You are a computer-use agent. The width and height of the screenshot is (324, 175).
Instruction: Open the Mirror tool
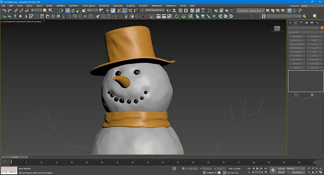coord(169,10)
